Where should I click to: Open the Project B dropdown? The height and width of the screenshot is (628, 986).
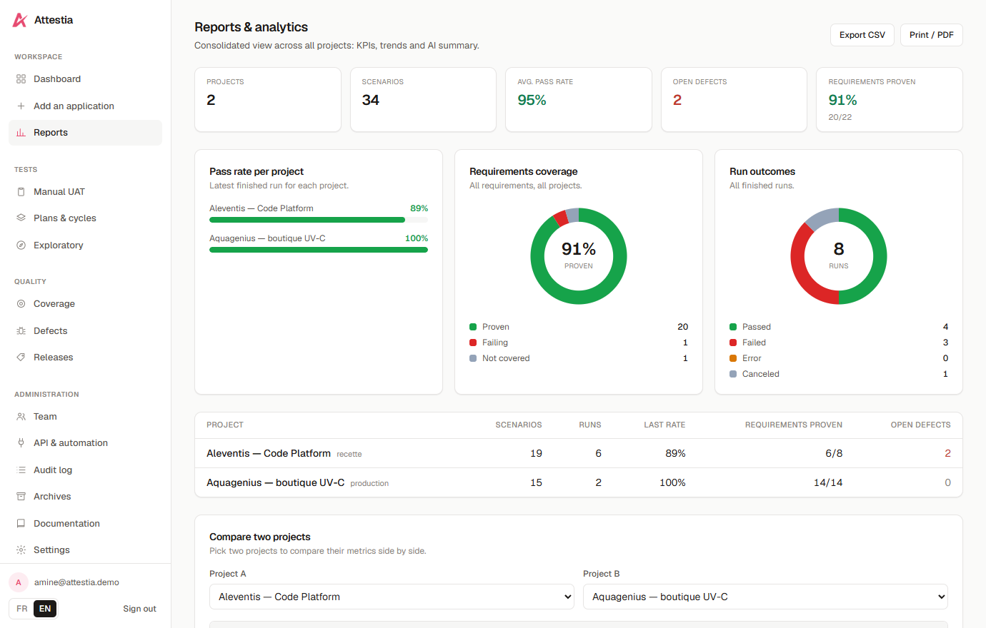tap(765, 597)
